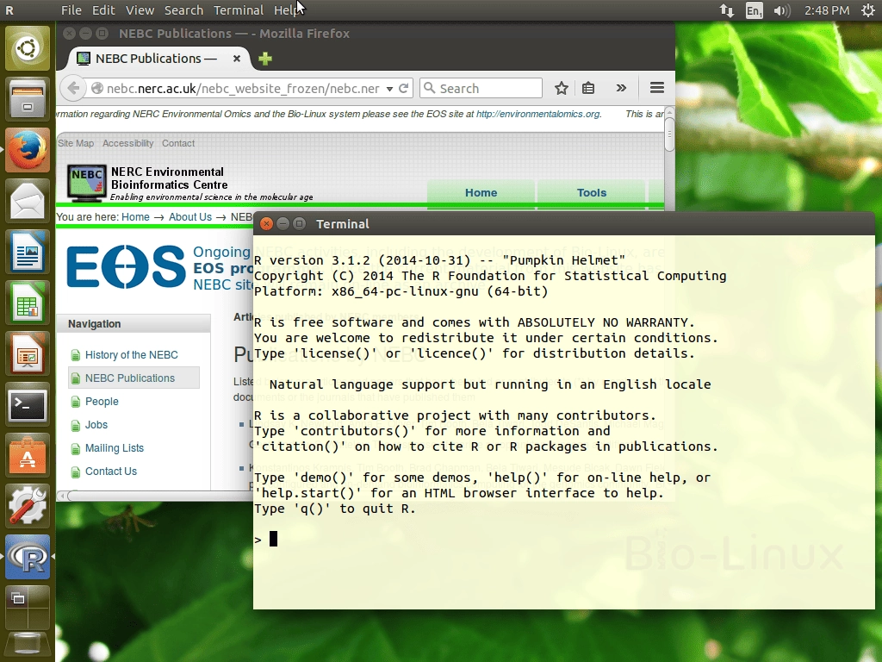This screenshot has height=662, width=882.
Task: Click the Firefox URL address field
Action: [242, 89]
